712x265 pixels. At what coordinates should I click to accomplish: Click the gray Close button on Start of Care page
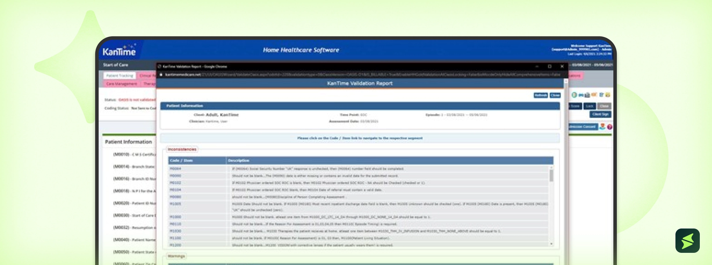[604, 106]
